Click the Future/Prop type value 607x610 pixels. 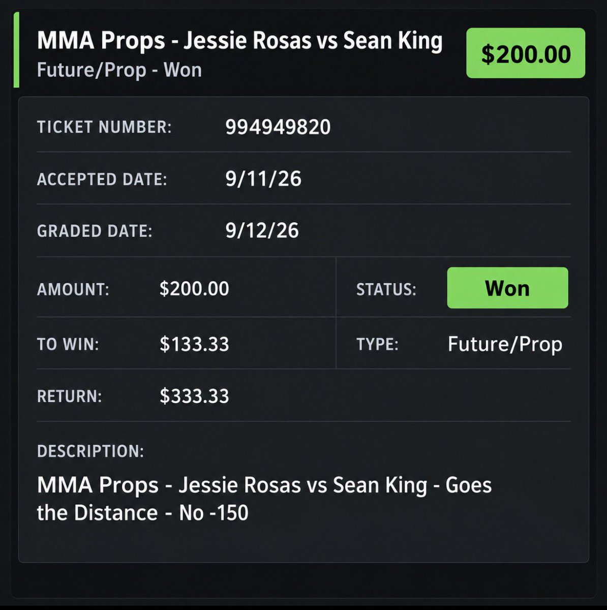(x=505, y=344)
